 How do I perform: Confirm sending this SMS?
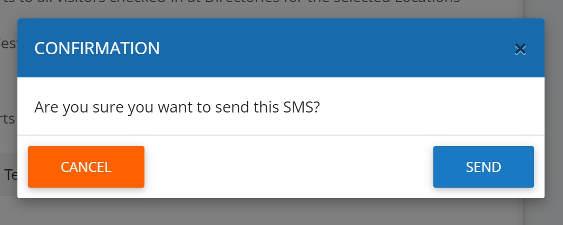483,167
